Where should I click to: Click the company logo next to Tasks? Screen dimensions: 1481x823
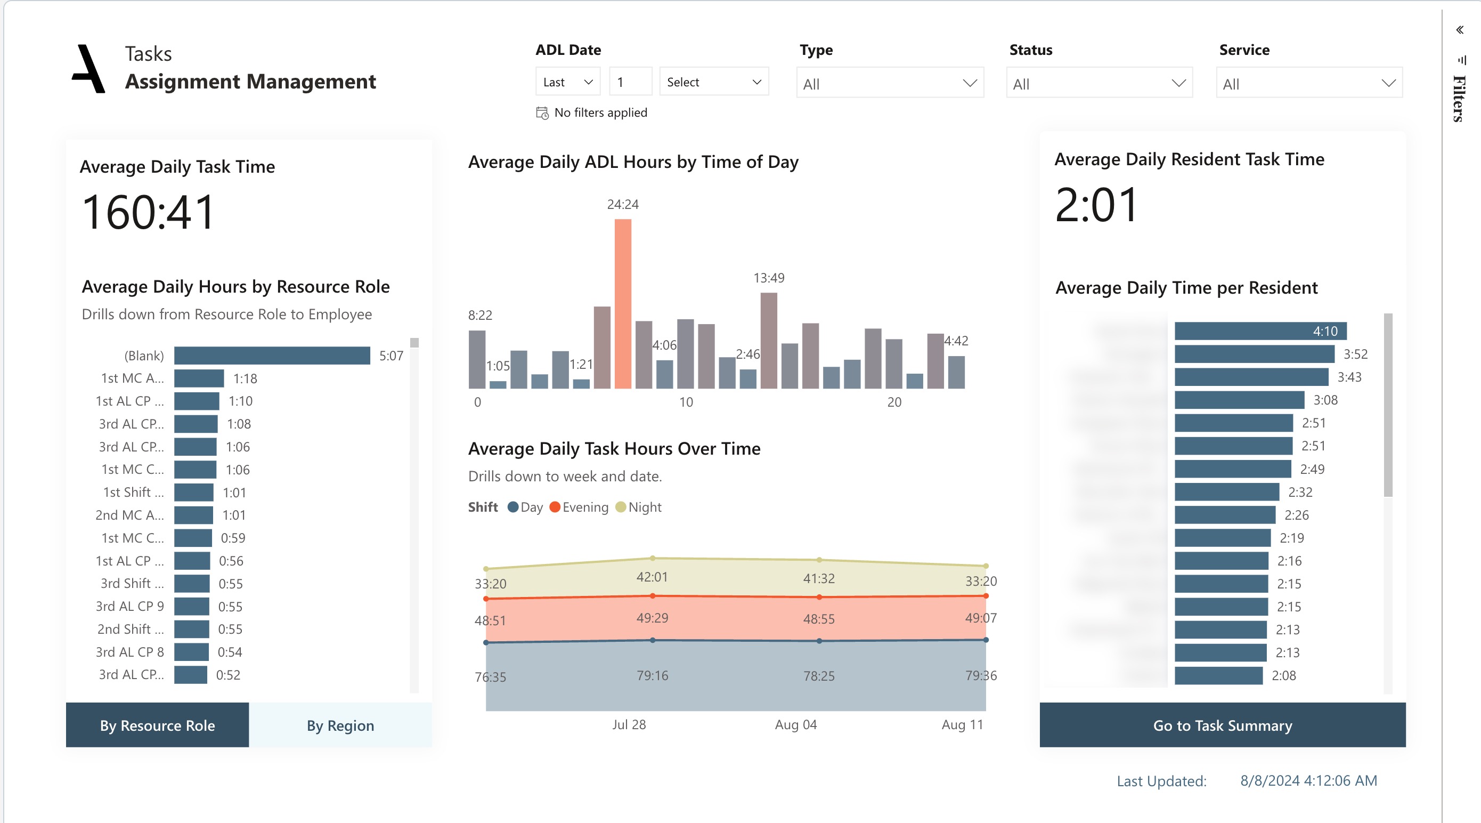88,69
